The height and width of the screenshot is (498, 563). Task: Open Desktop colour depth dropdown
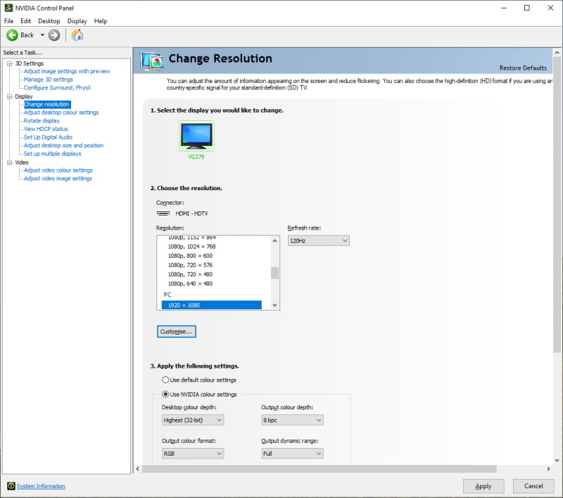click(x=193, y=420)
